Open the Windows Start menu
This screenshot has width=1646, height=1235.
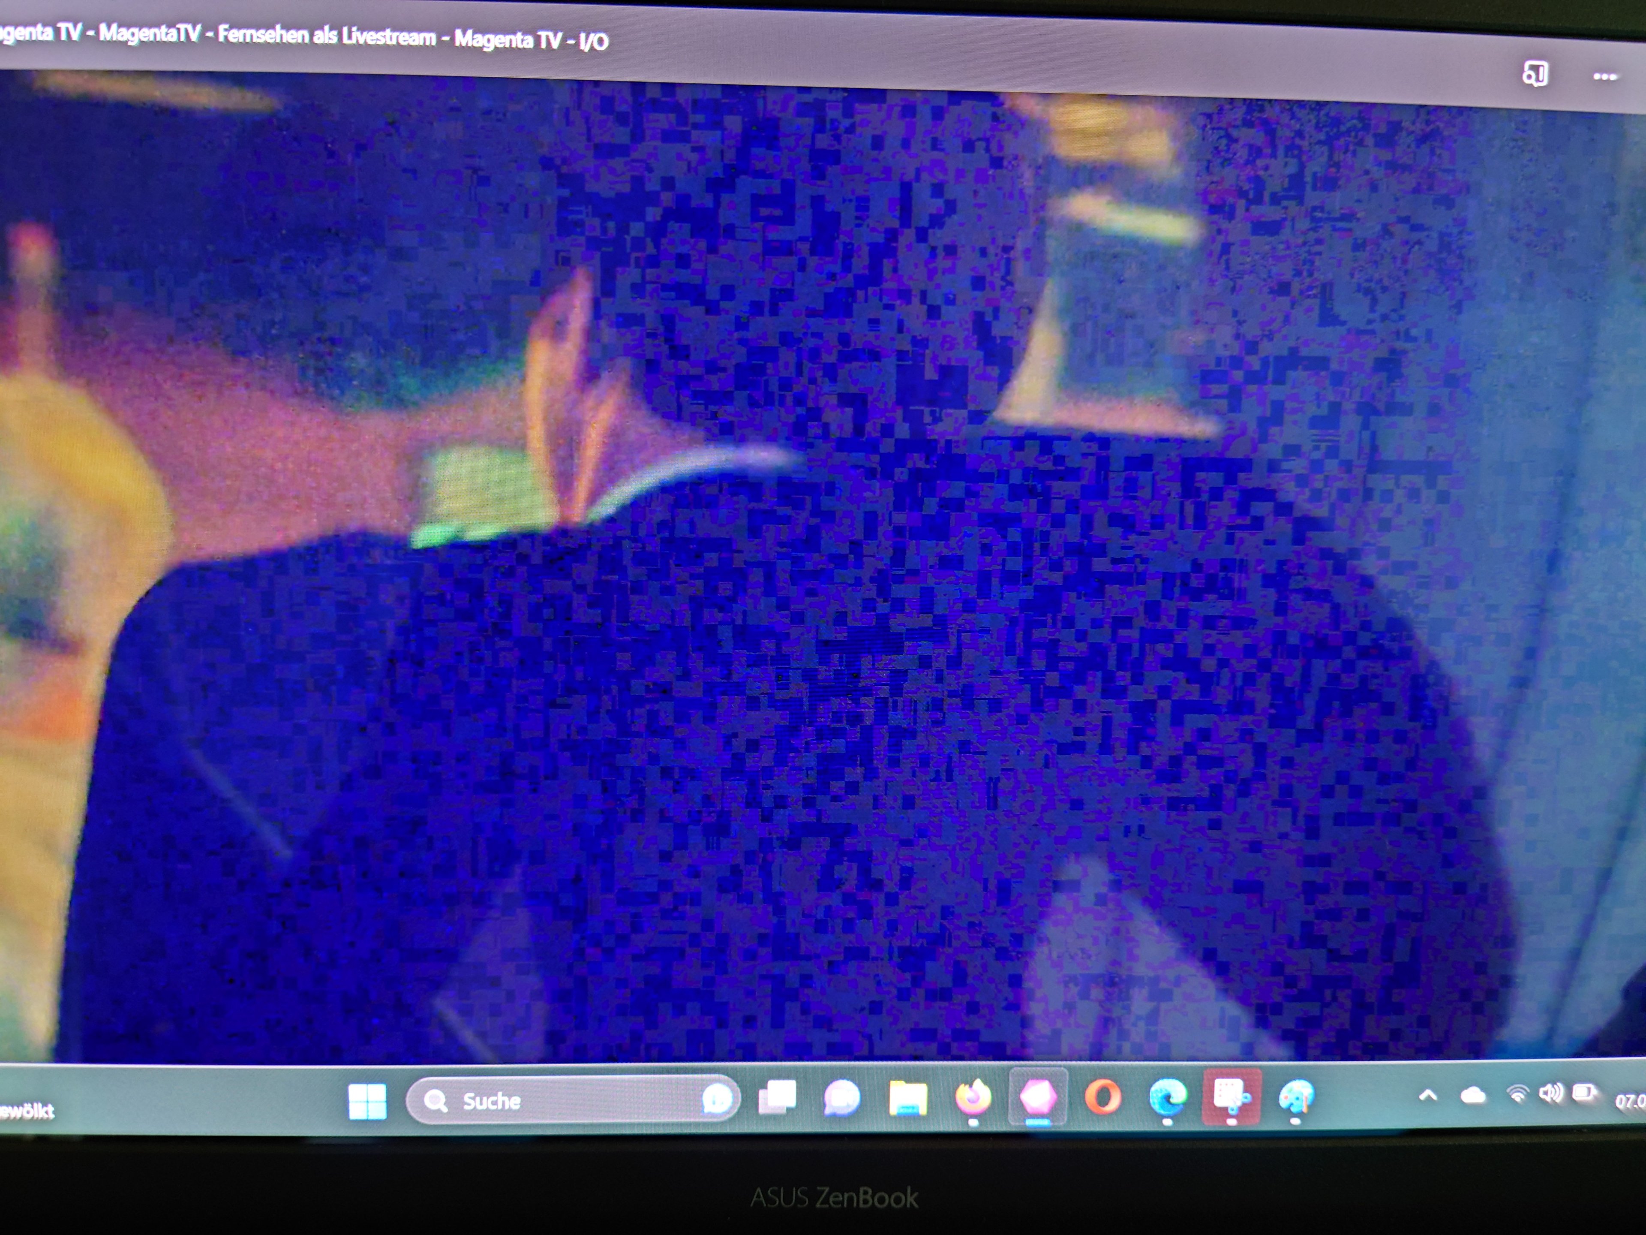point(367,1102)
